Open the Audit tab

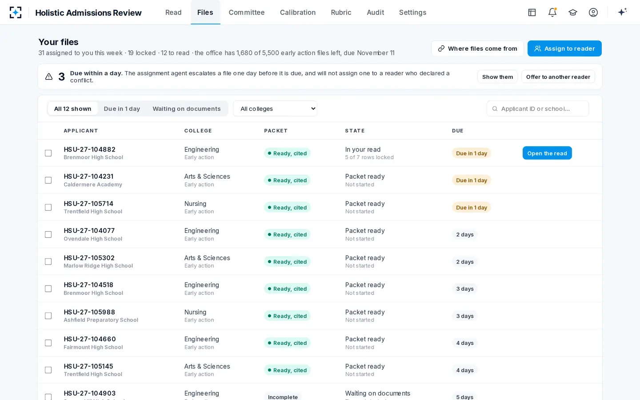coord(376,12)
